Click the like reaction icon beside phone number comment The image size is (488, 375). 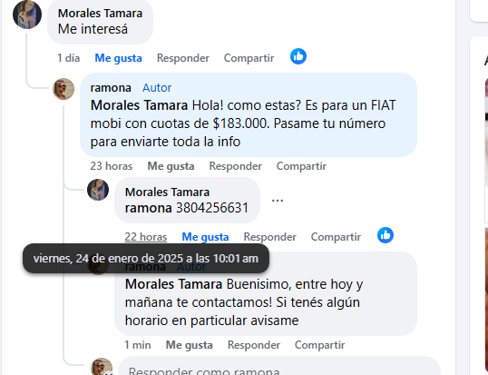386,235
